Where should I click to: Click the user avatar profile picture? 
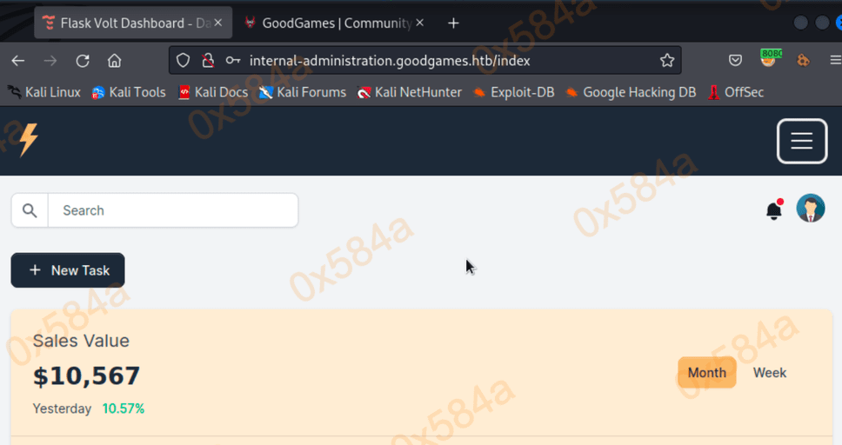point(811,209)
